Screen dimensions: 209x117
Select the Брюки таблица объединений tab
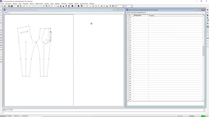[x=136, y=13]
